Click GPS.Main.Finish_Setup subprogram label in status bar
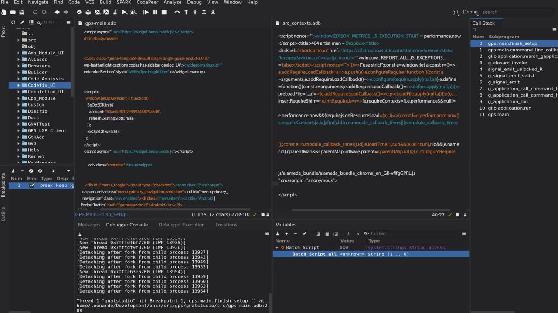Screen dimensions: 558x313 point(101,214)
